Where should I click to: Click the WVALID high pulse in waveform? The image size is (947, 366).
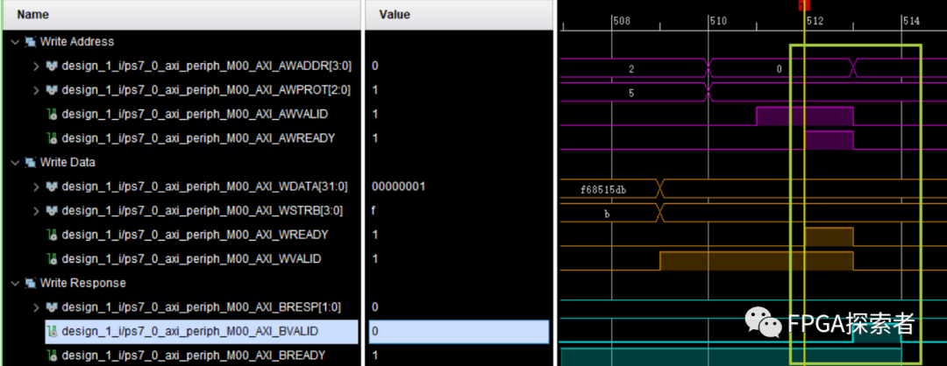click(x=756, y=261)
